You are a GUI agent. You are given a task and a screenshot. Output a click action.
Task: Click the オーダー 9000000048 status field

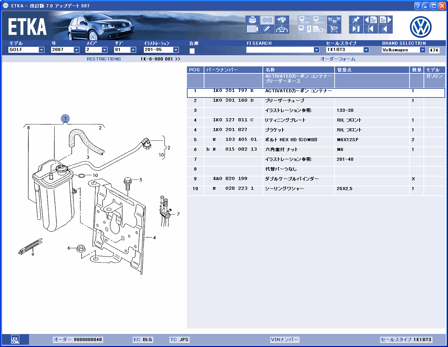pyautogui.click(x=78, y=340)
